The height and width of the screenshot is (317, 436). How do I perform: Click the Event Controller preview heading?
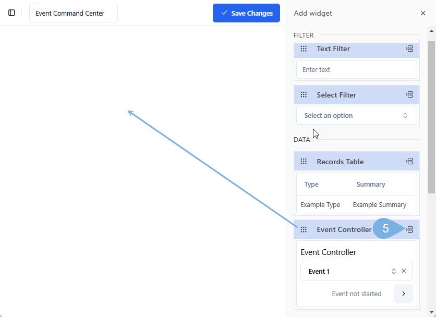click(x=329, y=252)
